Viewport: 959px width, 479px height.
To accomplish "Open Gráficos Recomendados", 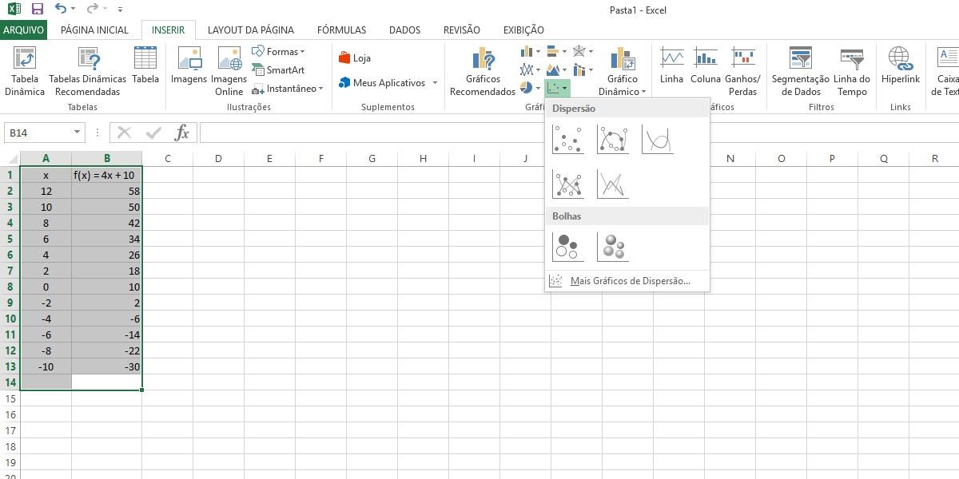I will [483, 71].
